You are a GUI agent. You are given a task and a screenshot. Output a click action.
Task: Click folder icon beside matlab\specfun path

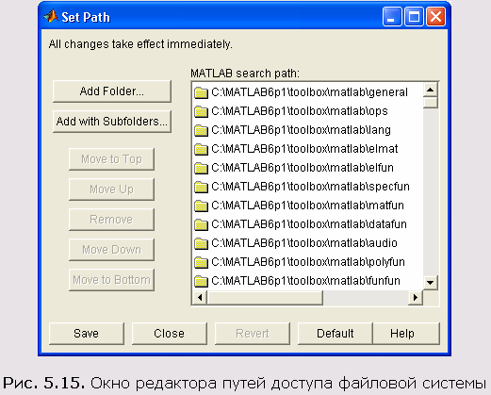(201, 187)
